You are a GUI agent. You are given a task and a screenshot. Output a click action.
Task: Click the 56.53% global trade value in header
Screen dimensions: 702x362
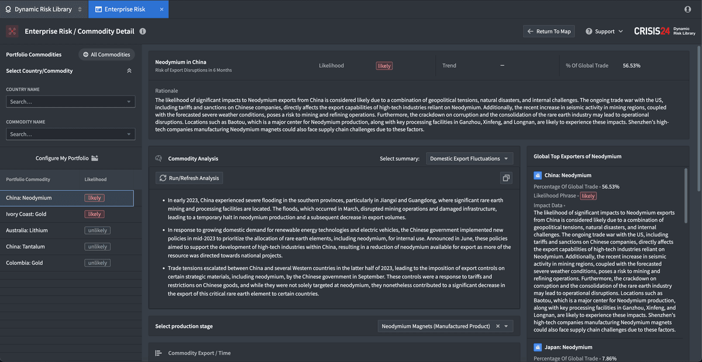631,65
